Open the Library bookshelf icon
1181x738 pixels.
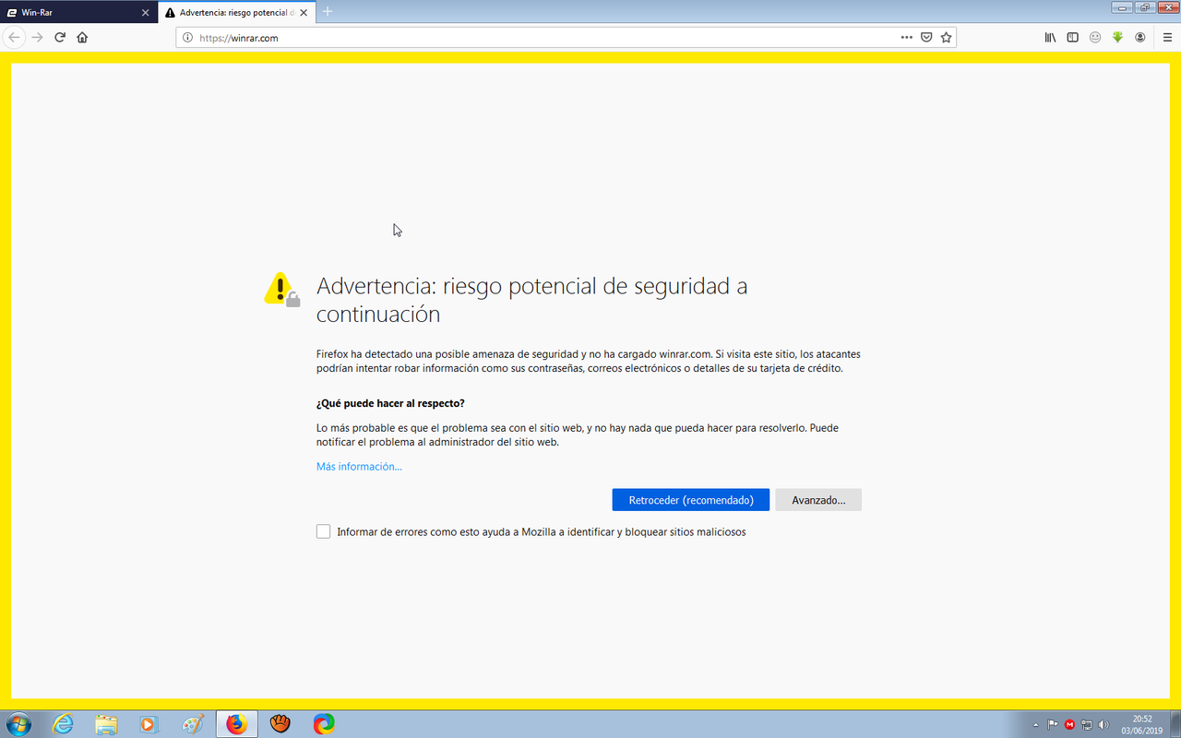click(1050, 38)
